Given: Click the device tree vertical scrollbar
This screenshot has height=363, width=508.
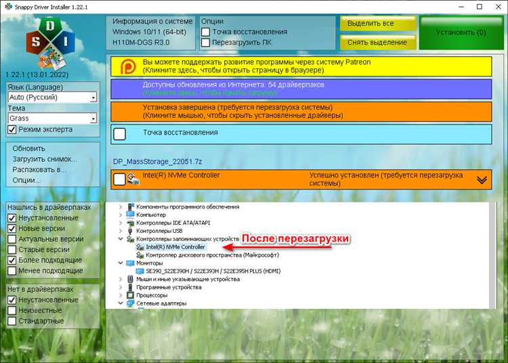Looking at the screenshot, I should click(x=492, y=255).
